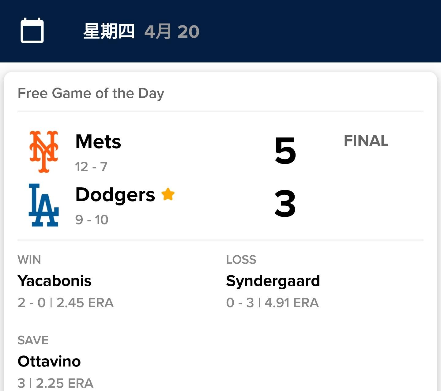Screen dimensions: 441x391
Task: Tap the favorite star next to Dodgers
Action: (x=168, y=194)
